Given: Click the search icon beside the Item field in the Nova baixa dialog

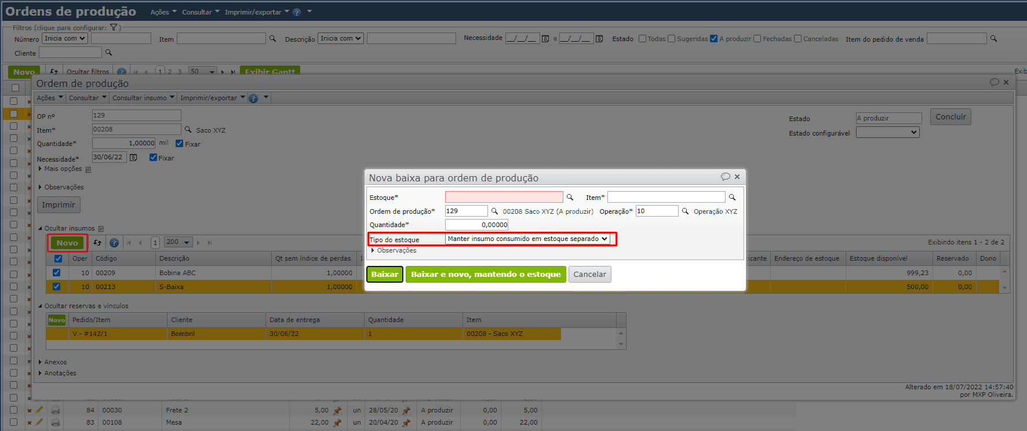Looking at the screenshot, I should (x=732, y=198).
